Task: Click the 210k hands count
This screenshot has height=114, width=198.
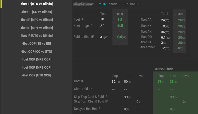Action: tap(103, 4)
